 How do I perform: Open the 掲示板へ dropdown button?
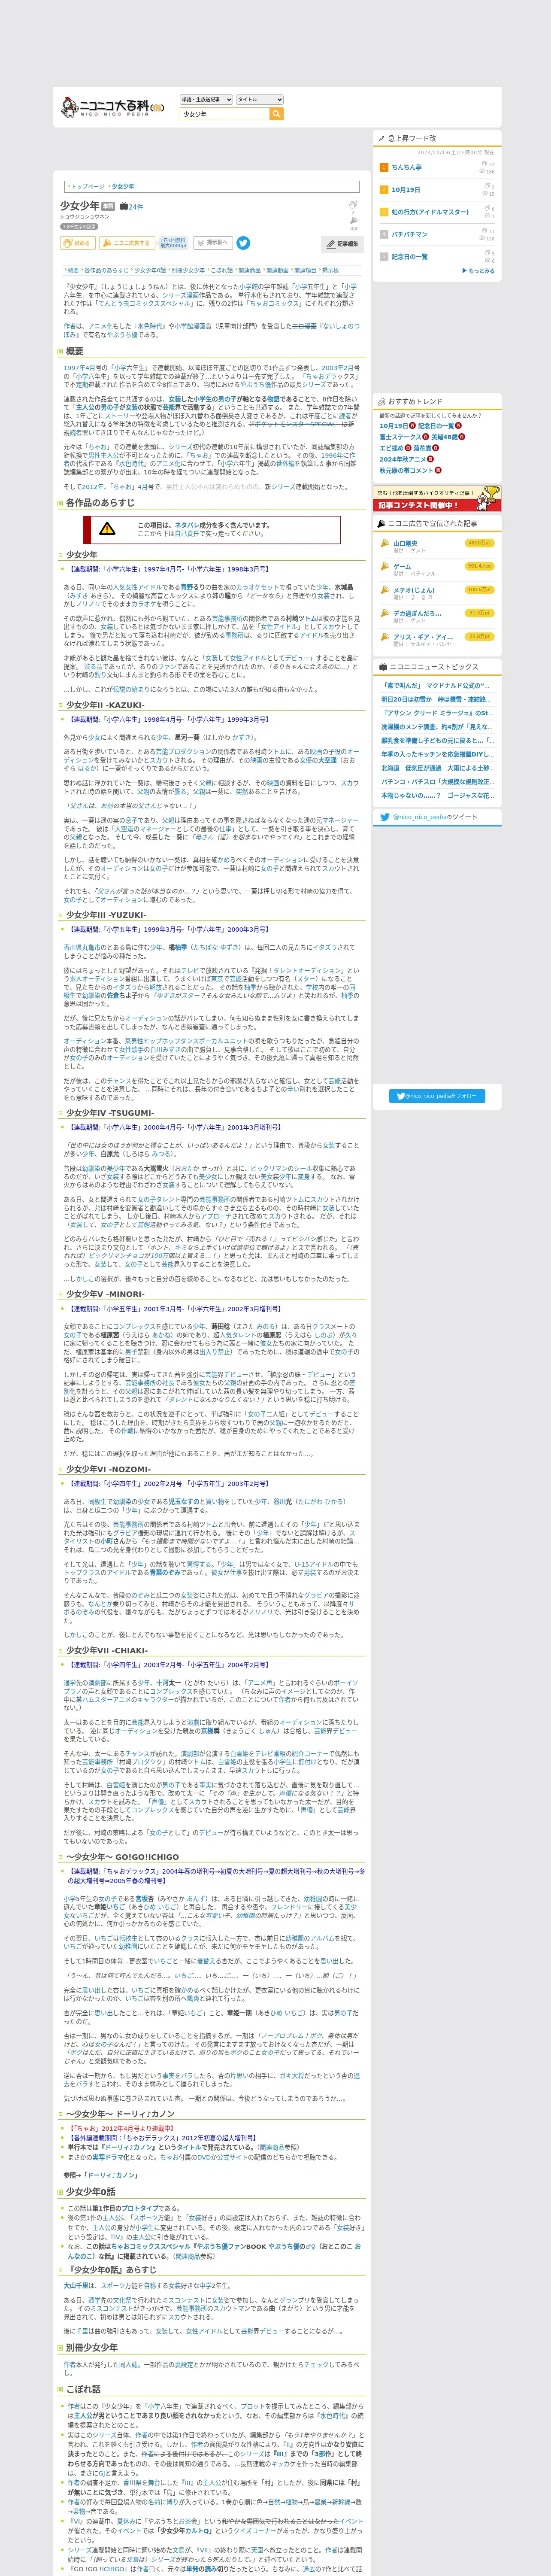[x=212, y=243]
